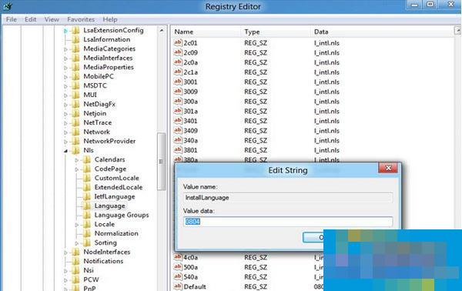
Task: Select the IetfLanguage folder icon
Action: [87, 196]
